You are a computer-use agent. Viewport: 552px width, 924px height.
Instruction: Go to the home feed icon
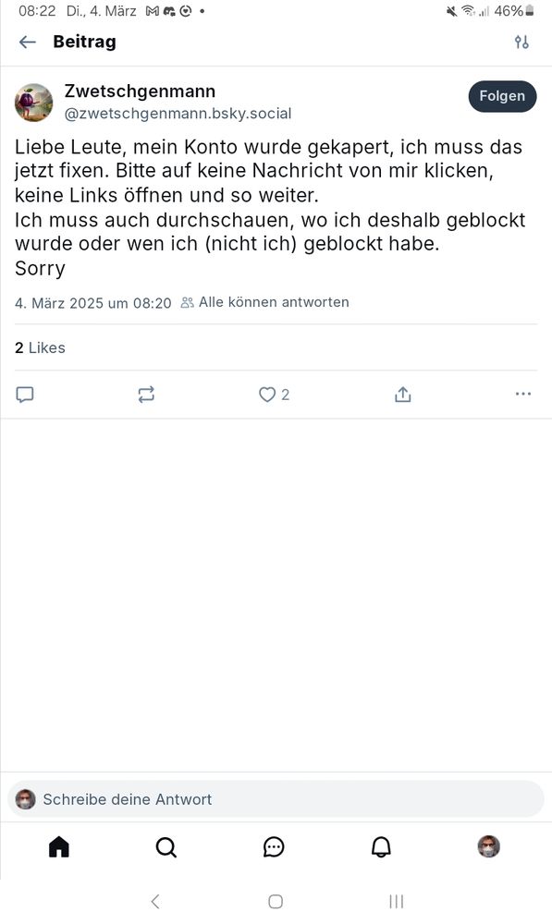tap(58, 846)
